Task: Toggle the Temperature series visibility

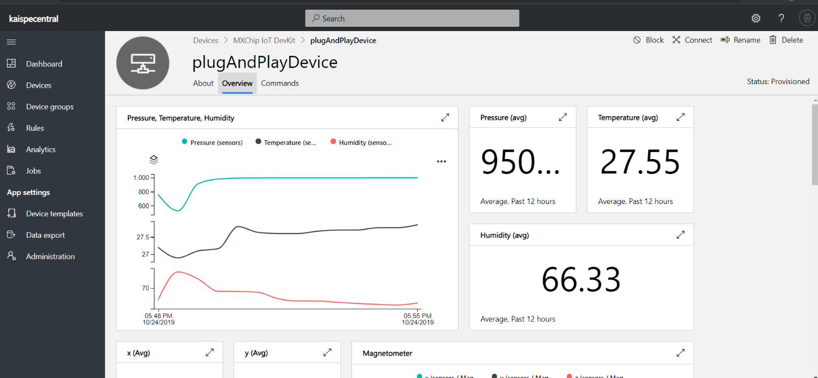Action: click(287, 142)
